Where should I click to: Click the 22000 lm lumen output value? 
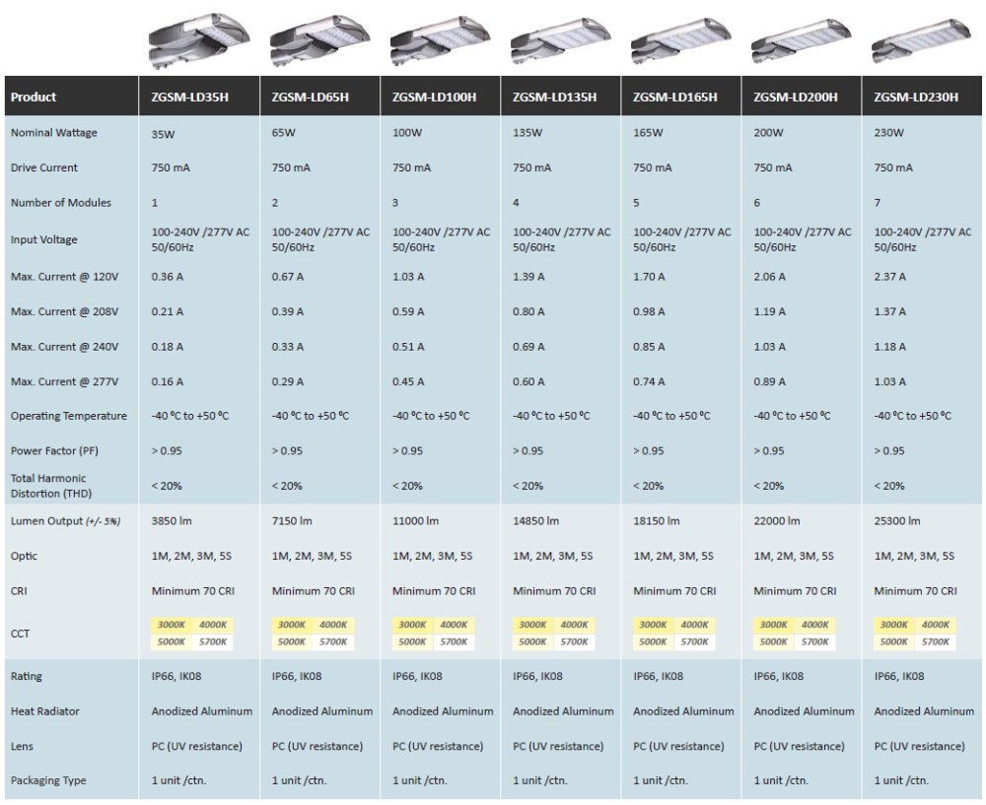[777, 521]
